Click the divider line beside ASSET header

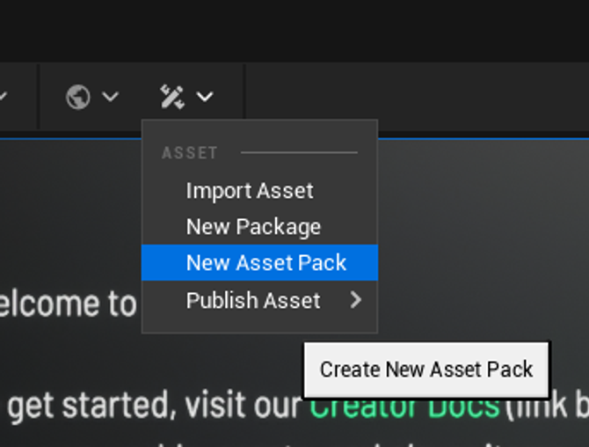(299, 152)
